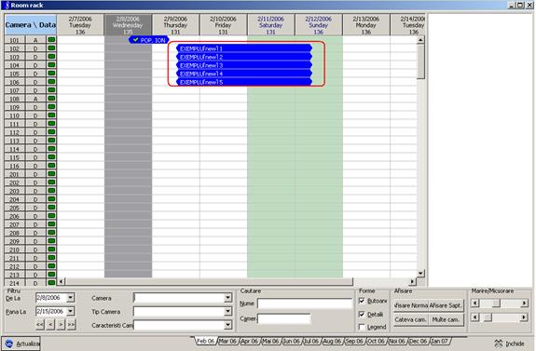Switch to the Mar 06 tab
The width and height of the screenshot is (536, 351).
click(x=227, y=341)
